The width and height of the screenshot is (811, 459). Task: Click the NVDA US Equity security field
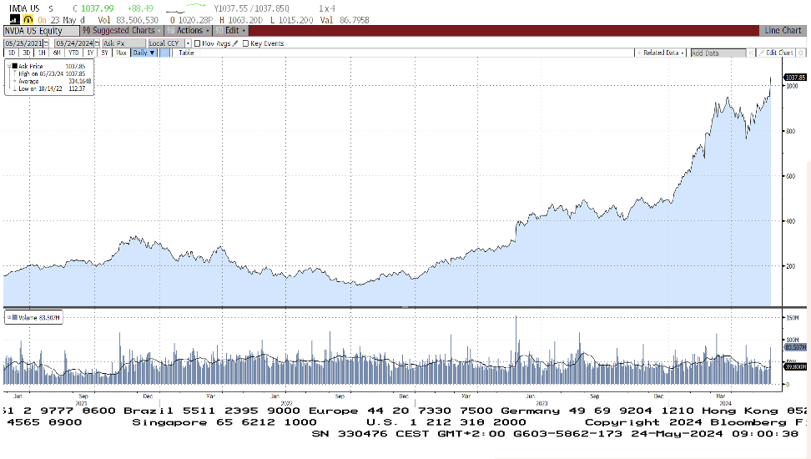tap(42, 31)
